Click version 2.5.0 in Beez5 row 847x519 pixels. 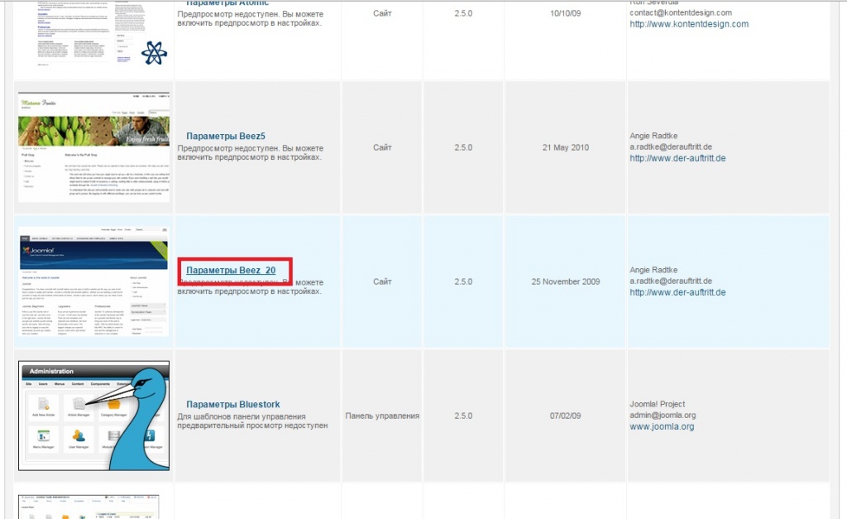pyautogui.click(x=463, y=147)
